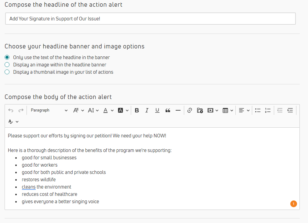308x223 pixels.
Task: Open the text alignment dropdown
Action: click(244, 110)
